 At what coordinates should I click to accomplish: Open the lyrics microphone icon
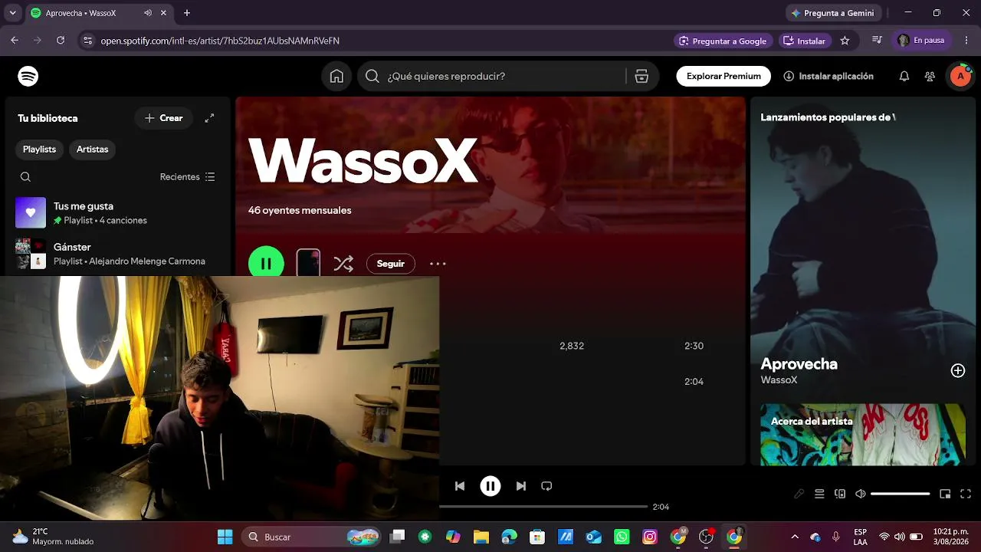[799, 495]
